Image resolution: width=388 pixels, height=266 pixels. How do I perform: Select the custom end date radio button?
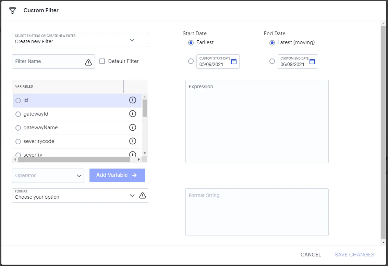point(272,61)
